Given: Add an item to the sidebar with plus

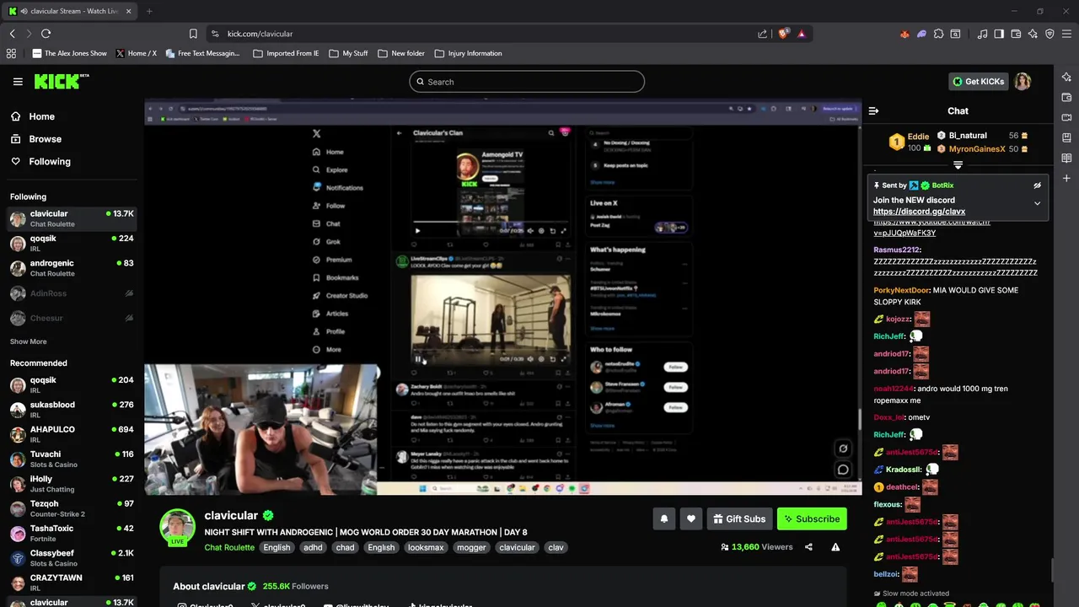Looking at the screenshot, I should pos(1066,178).
